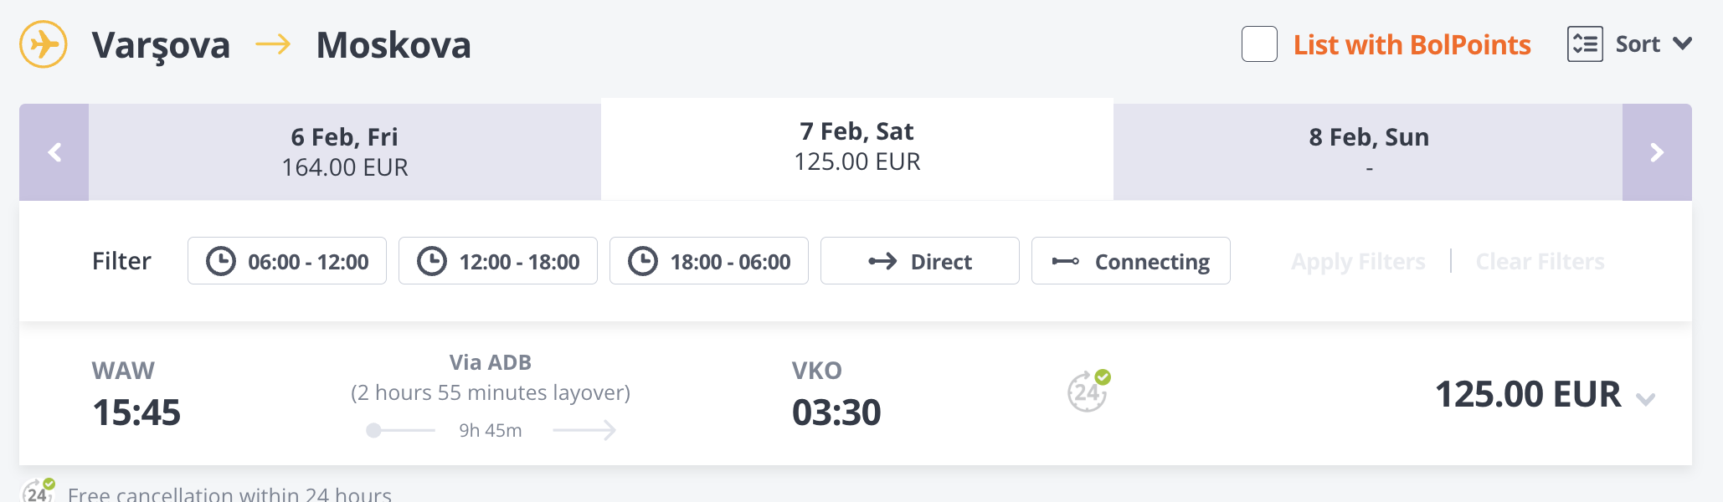1723x502 pixels.
Task: Click the 24-hour free cancellation badge on flight
Action: pyautogui.click(x=1088, y=391)
